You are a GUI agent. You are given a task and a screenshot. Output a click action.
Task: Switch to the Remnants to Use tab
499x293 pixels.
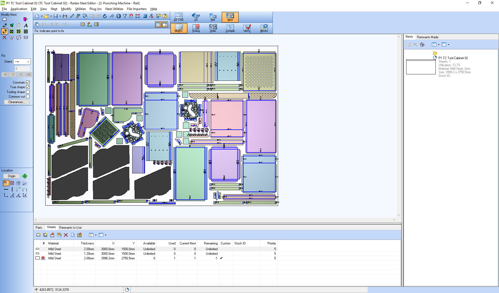click(70, 228)
